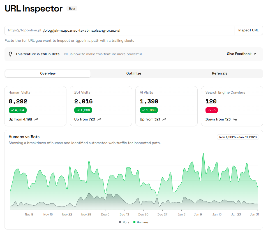The height and width of the screenshot is (232, 268).
Task: Click the Inspect URL button
Action: (x=248, y=30)
